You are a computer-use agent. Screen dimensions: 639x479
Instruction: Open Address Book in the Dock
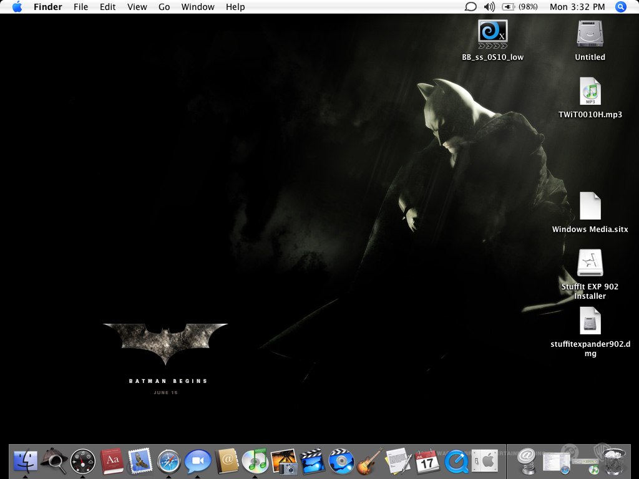[x=227, y=461]
